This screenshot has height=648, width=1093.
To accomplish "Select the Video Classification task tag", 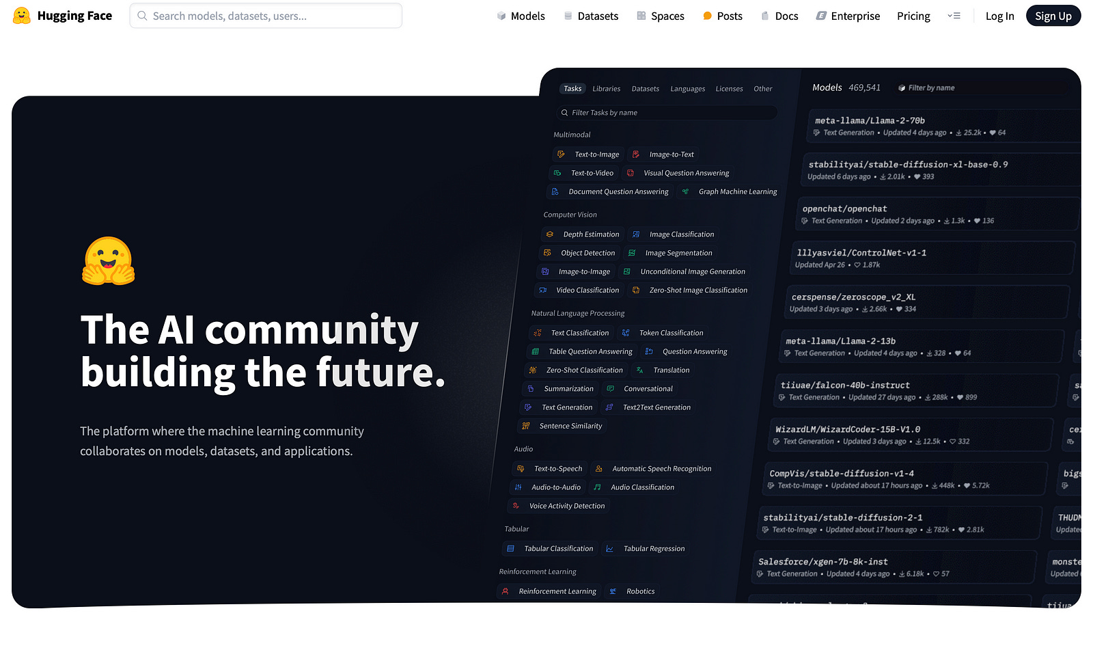I will coord(579,291).
